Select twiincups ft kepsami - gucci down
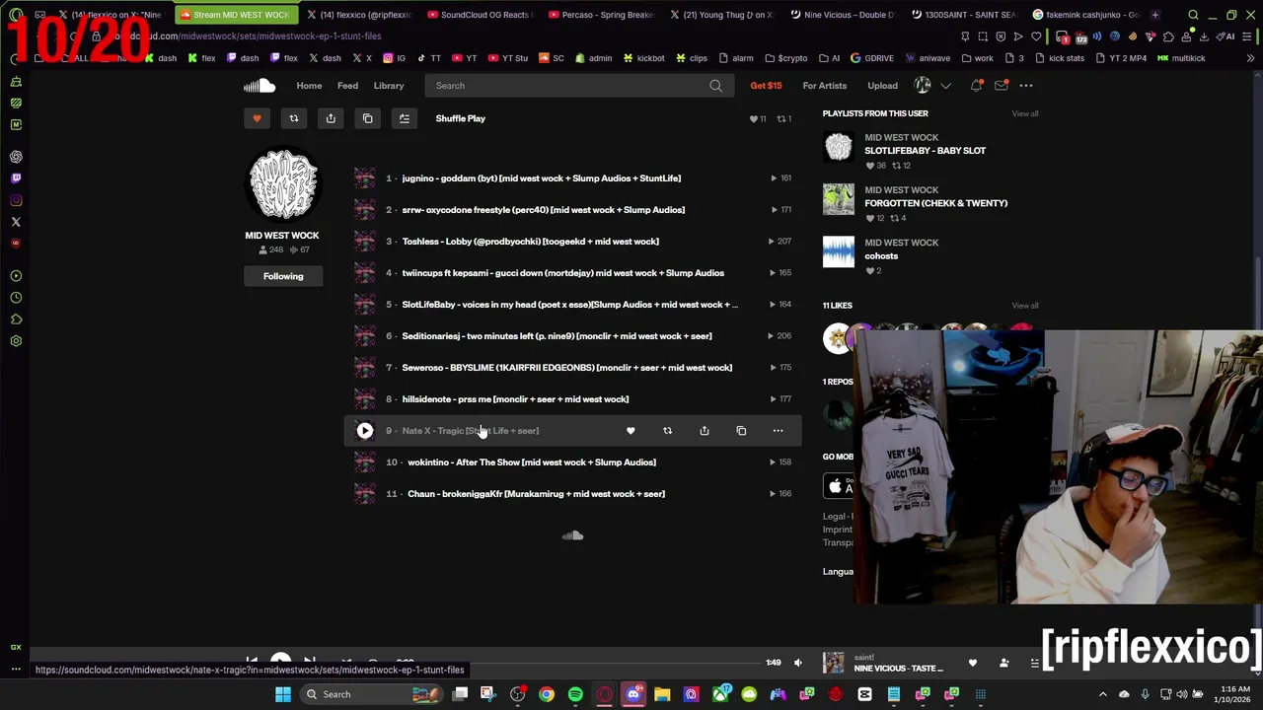Viewport: 1263px width, 710px height. (x=562, y=273)
